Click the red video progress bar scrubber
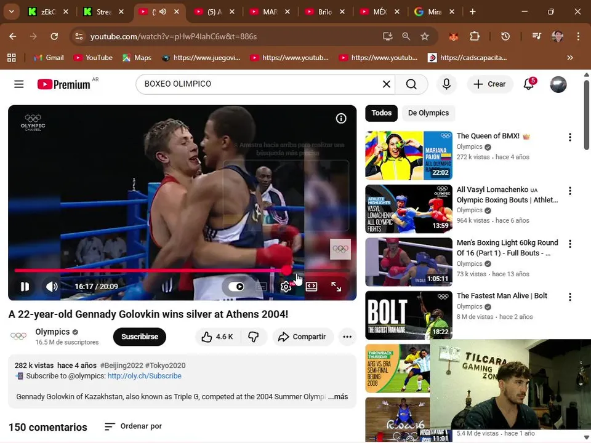The width and height of the screenshot is (591, 443). click(287, 270)
